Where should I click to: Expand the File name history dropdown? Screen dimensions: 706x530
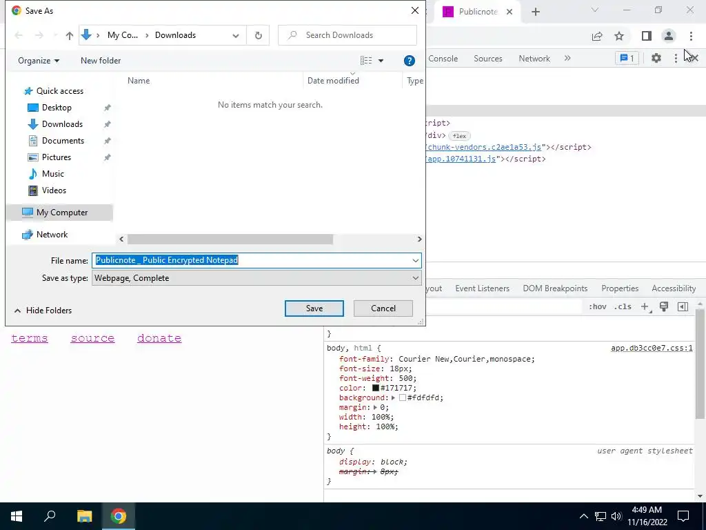tap(415, 260)
